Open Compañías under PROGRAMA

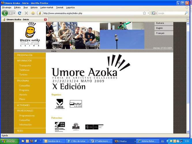pos(25,86)
